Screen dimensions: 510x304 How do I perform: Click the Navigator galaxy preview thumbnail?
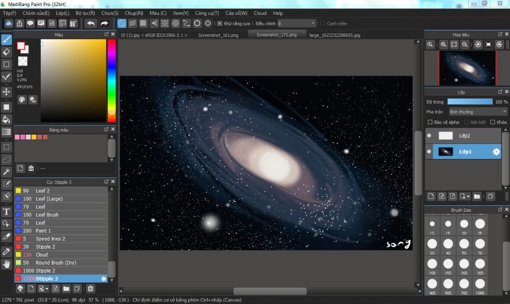point(467,68)
